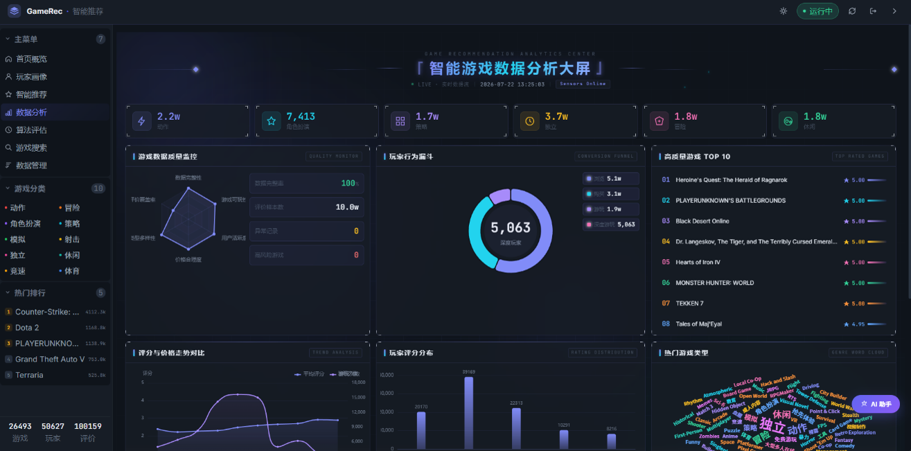Click the home icon beside 首页概览
Screen dimensions: 911x451
tap(8, 59)
